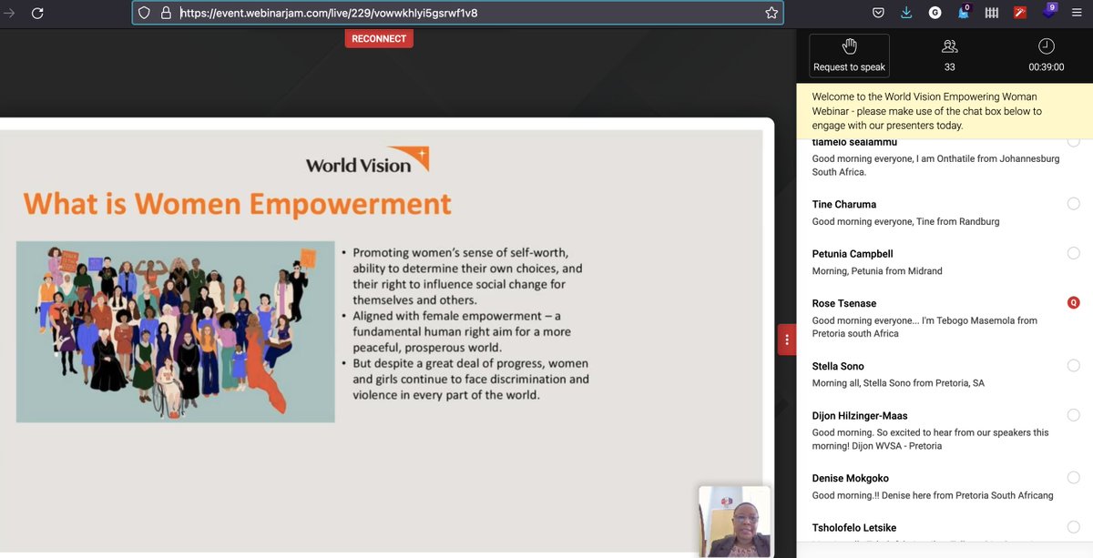Screen dimensions: 1093x558
Task: Click the yellow welcome announcement banner
Action: [945, 111]
